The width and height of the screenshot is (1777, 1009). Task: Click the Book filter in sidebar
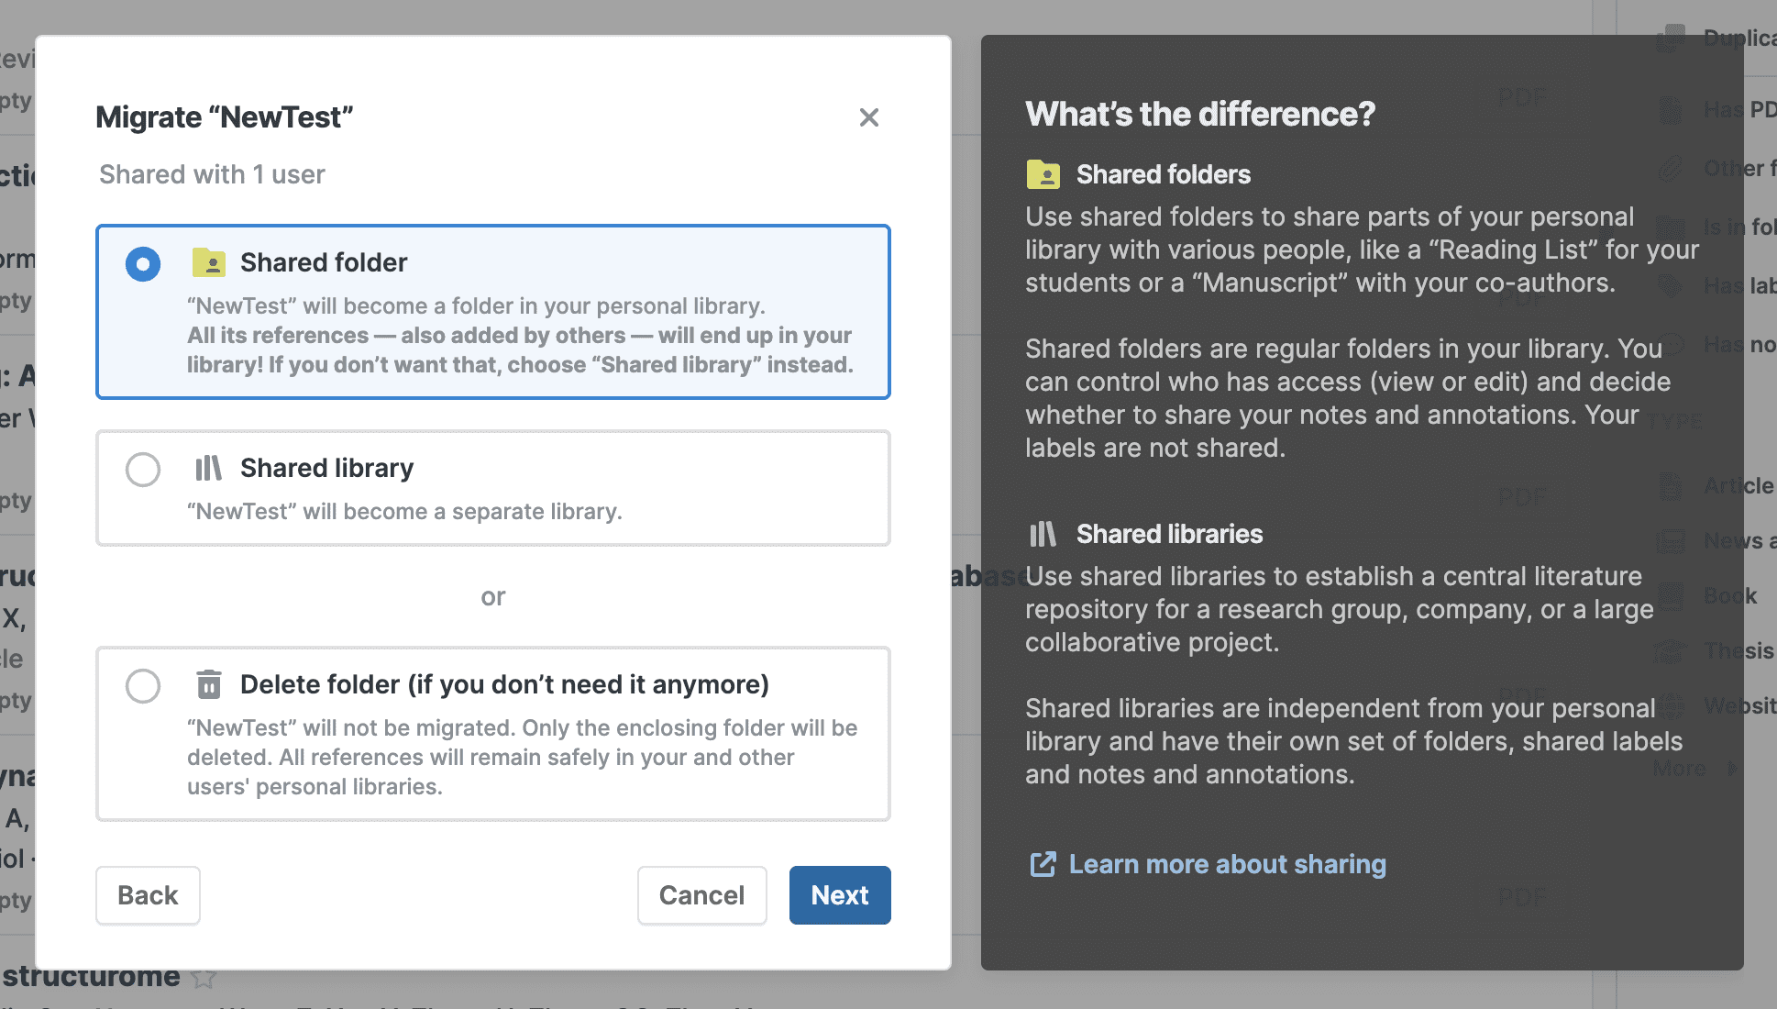(x=1729, y=596)
